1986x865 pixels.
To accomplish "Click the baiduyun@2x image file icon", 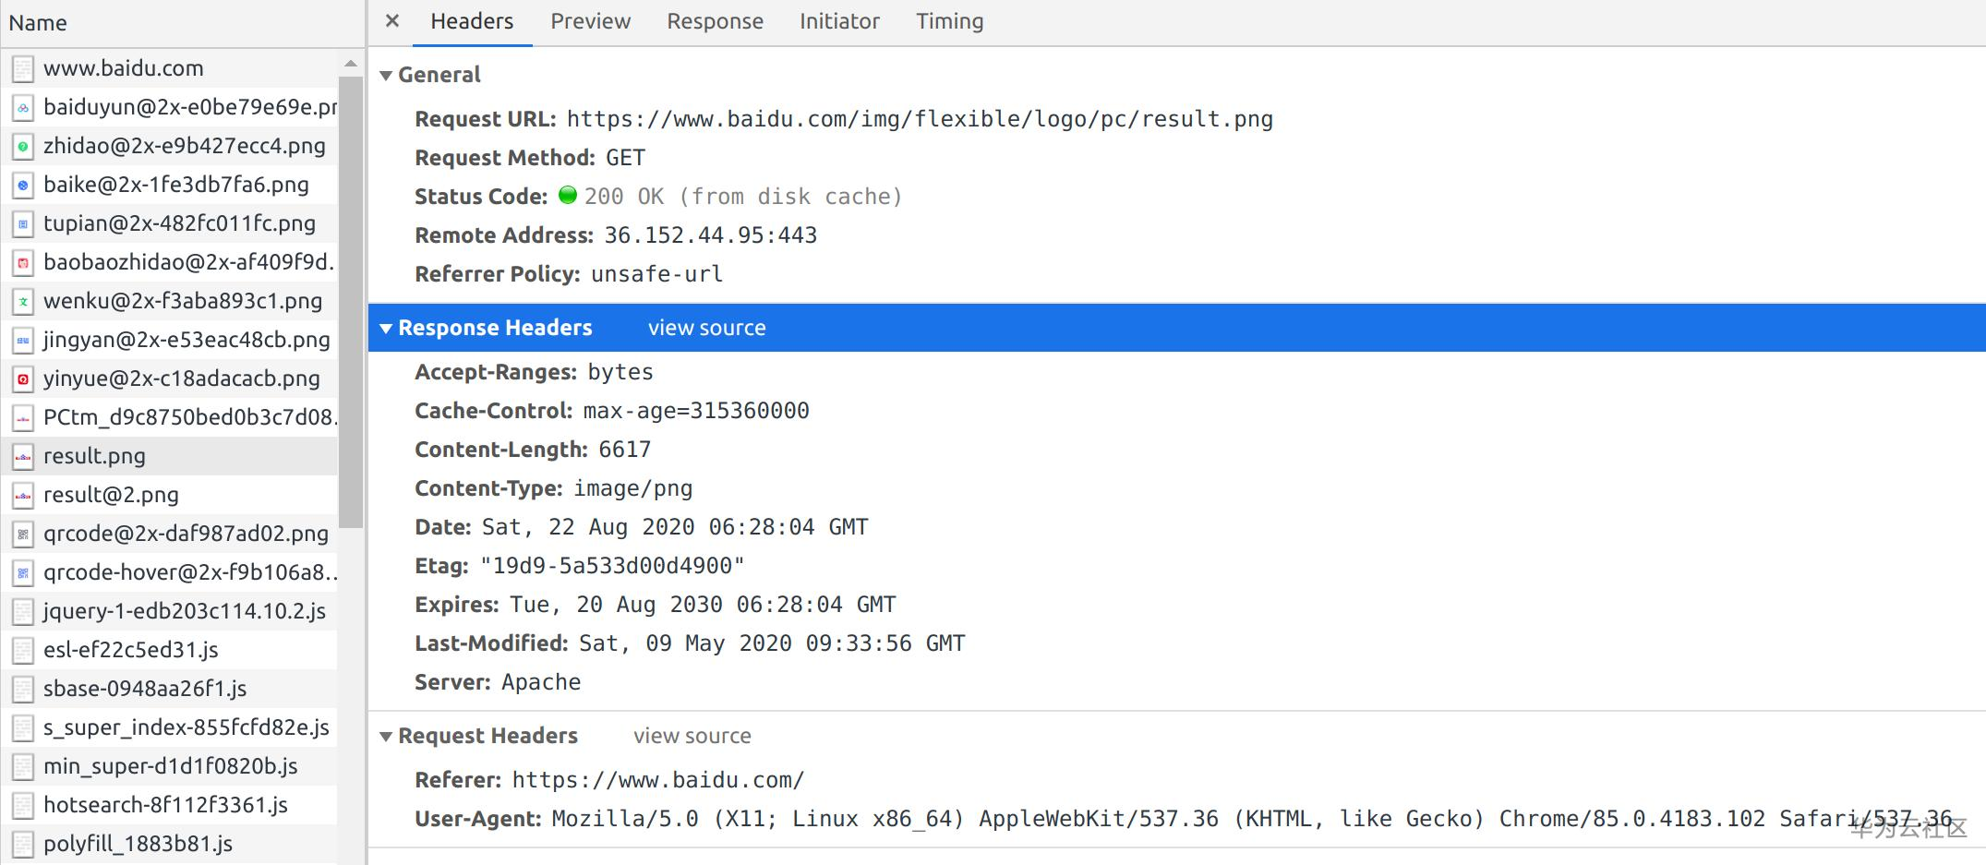I will [x=23, y=108].
